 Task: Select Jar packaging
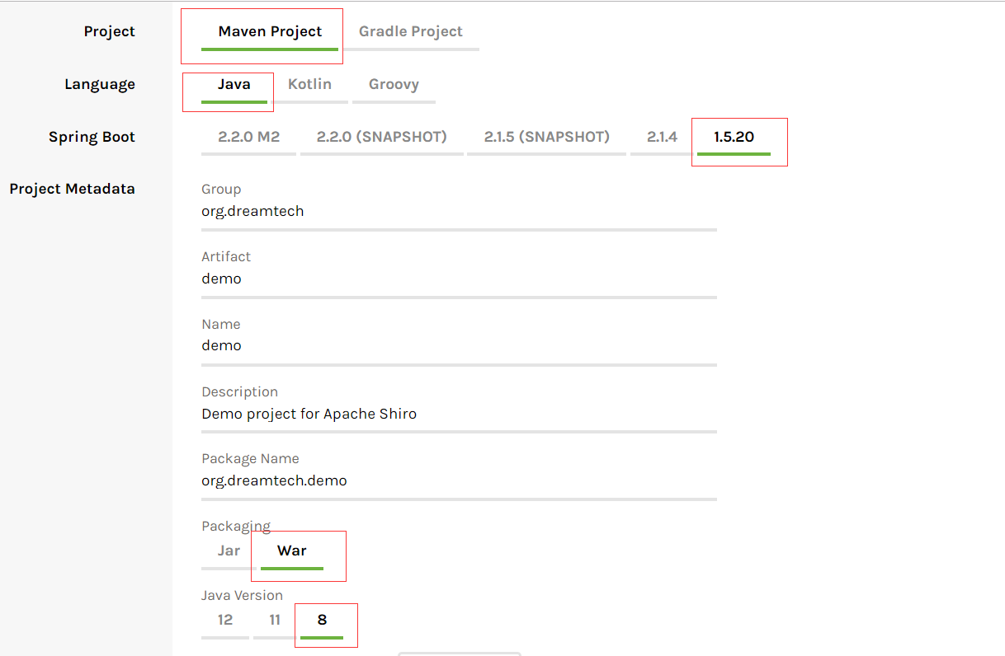229,551
